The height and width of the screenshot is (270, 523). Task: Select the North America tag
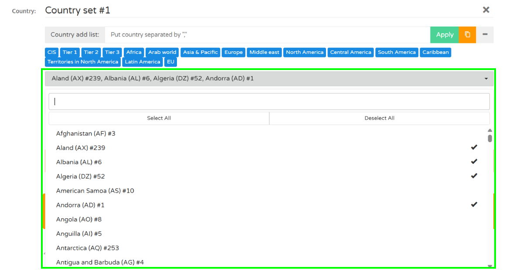tap(305, 52)
